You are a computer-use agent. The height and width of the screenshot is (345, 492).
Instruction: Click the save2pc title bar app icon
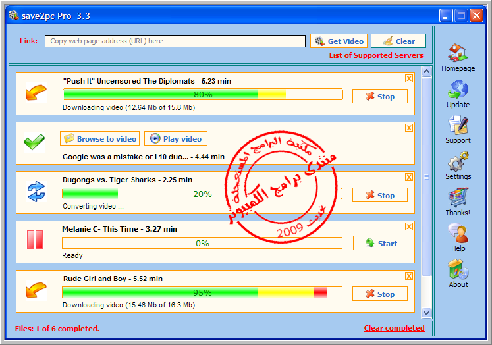click(13, 15)
